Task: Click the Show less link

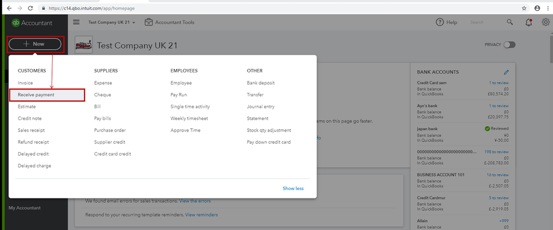Action: pyautogui.click(x=293, y=189)
